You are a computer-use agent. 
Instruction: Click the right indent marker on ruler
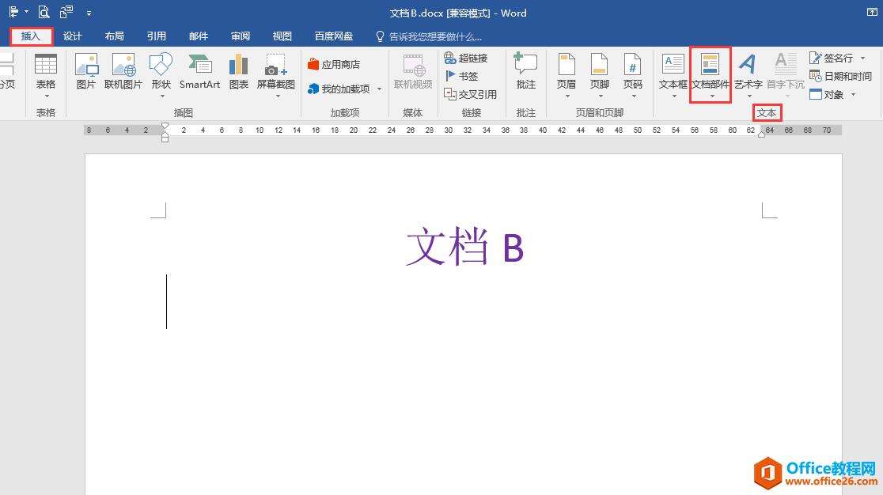761,134
